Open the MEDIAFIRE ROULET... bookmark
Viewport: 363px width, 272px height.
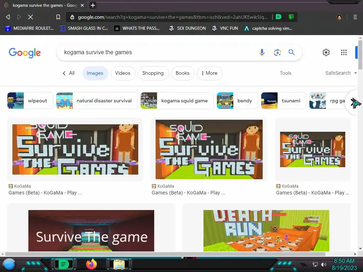[29, 28]
